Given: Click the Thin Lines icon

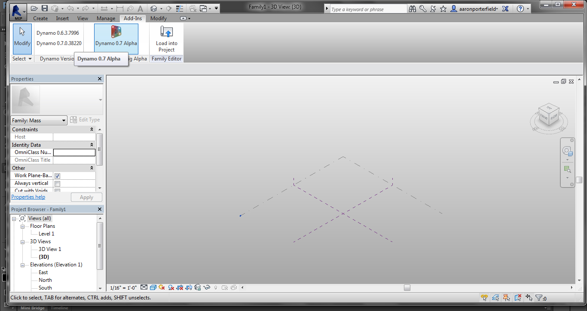Looking at the screenshot, I should 180,9.
